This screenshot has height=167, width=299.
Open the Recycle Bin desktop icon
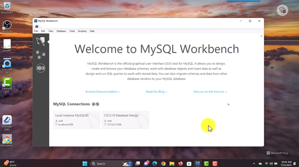7,8
